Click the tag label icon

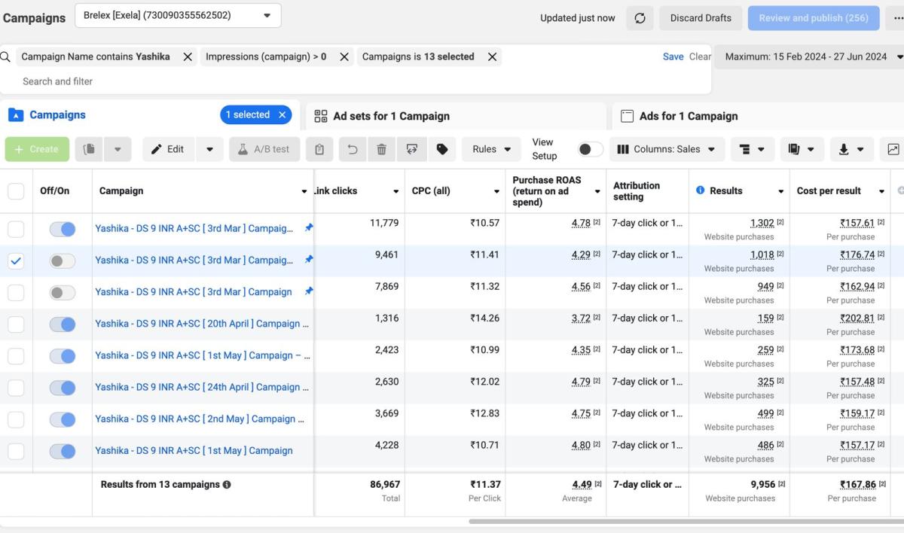point(442,149)
